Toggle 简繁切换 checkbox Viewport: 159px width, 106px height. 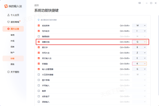(39, 42)
